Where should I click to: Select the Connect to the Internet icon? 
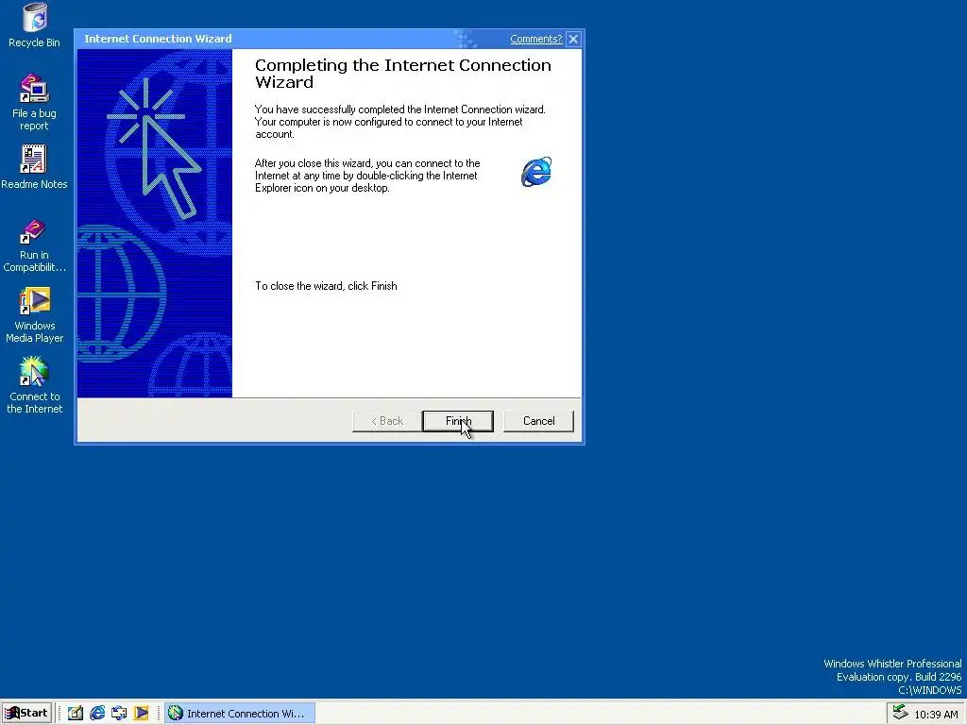[x=35, y=386]
